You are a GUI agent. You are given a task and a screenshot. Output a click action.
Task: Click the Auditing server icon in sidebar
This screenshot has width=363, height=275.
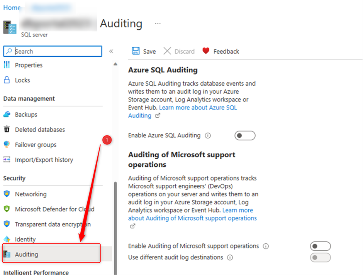(x=7, y=254)
